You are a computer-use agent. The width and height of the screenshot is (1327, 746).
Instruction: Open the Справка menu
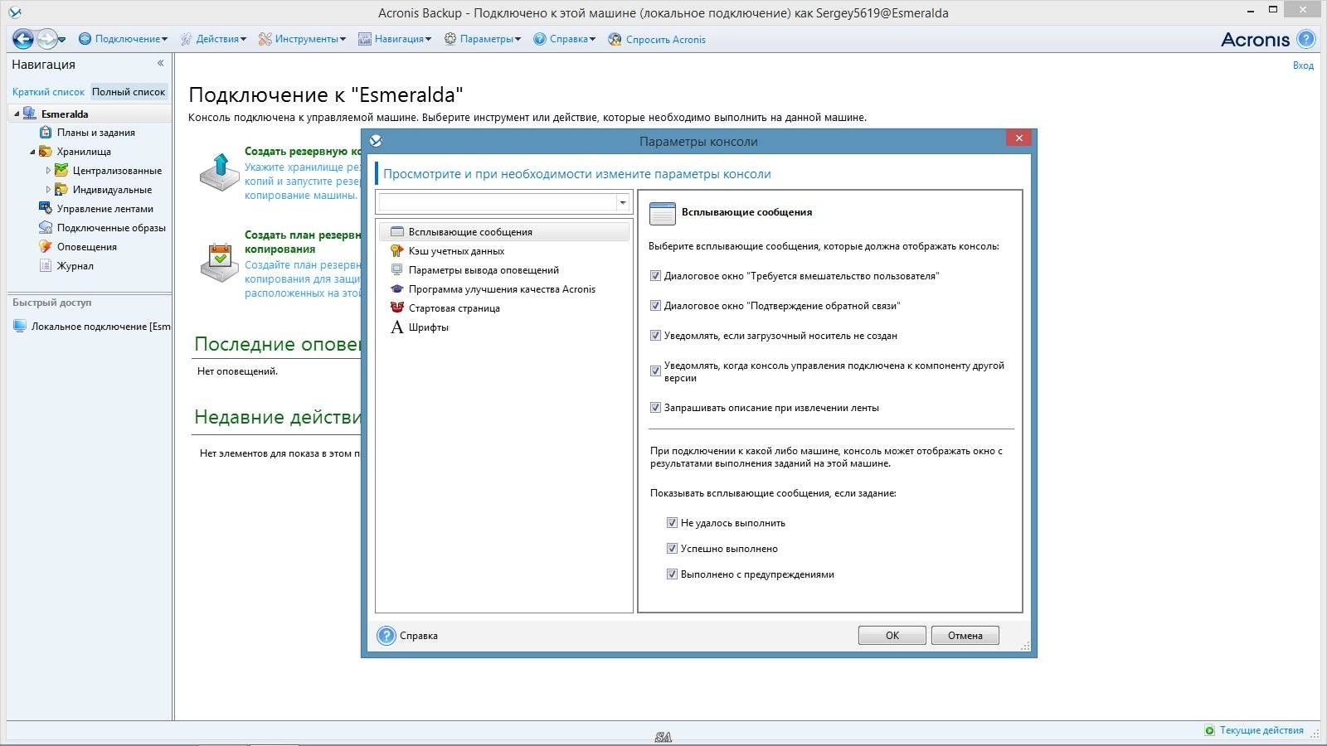tap(564, 39)
